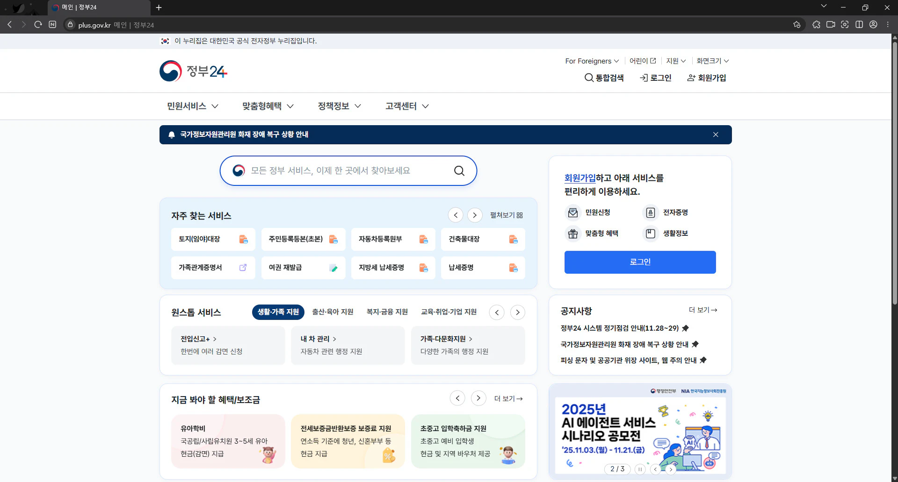Click the 여권 재발급 passport icon
Screen dimensions: 898x482
click(x=333, y=268)
